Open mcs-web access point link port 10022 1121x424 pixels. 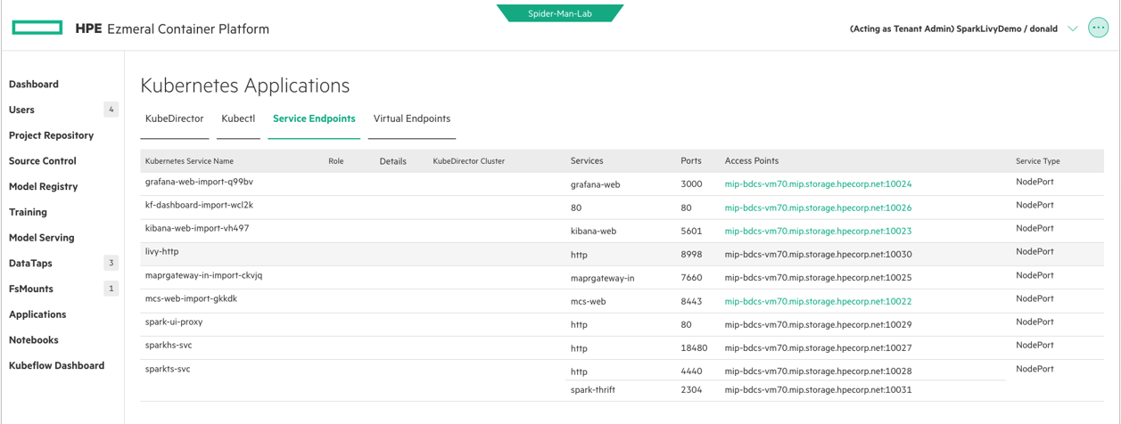pos(818,301)
